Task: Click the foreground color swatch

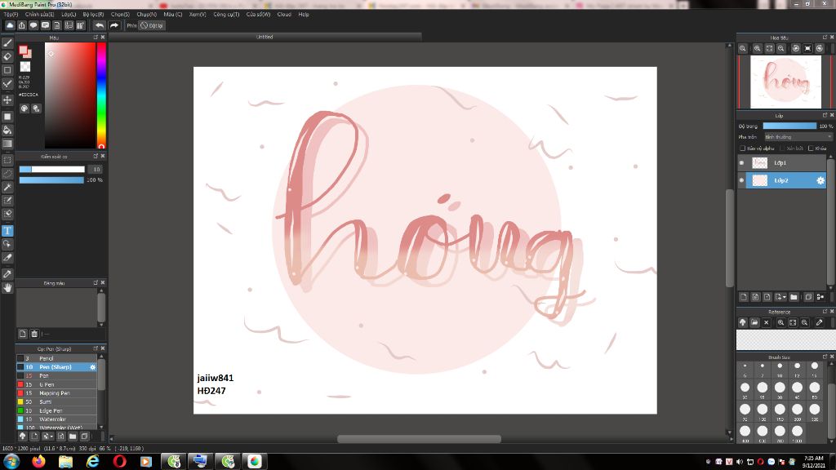Action: click(x=23, y=50)
